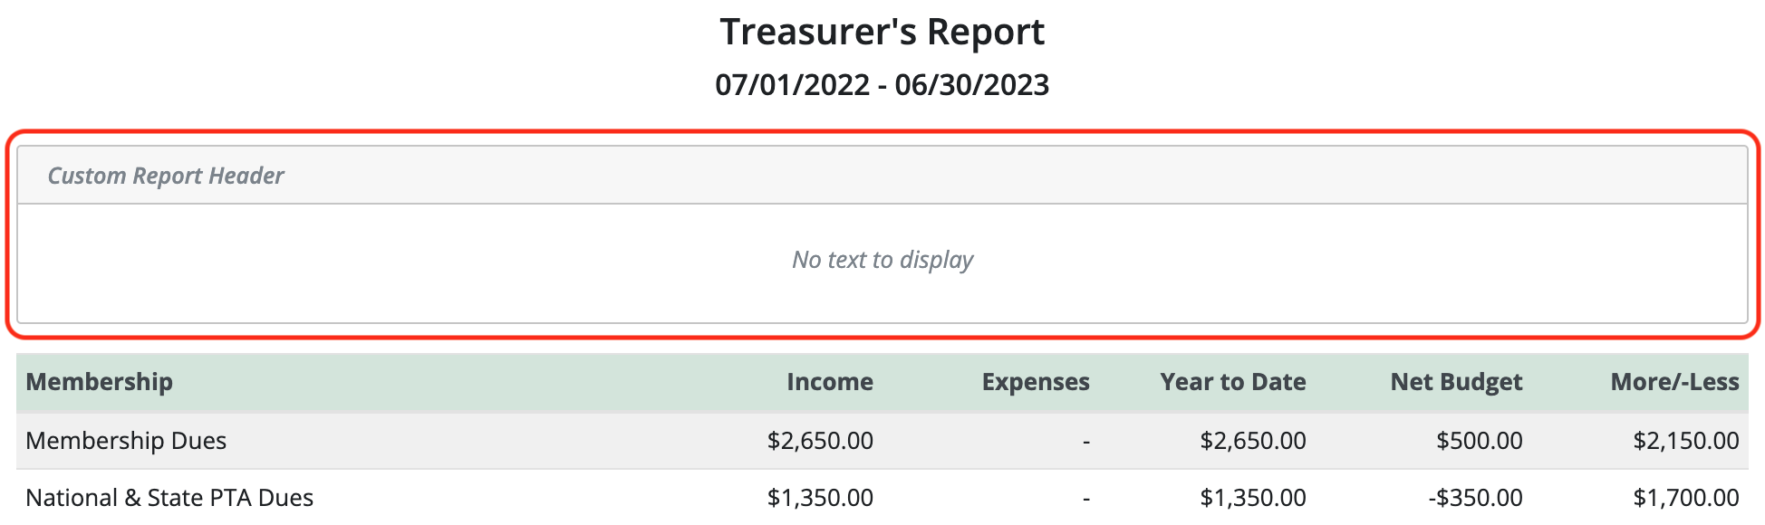Open the National & State PTA Dues row
Viewport: 1765px width, 525px height.
882,497
